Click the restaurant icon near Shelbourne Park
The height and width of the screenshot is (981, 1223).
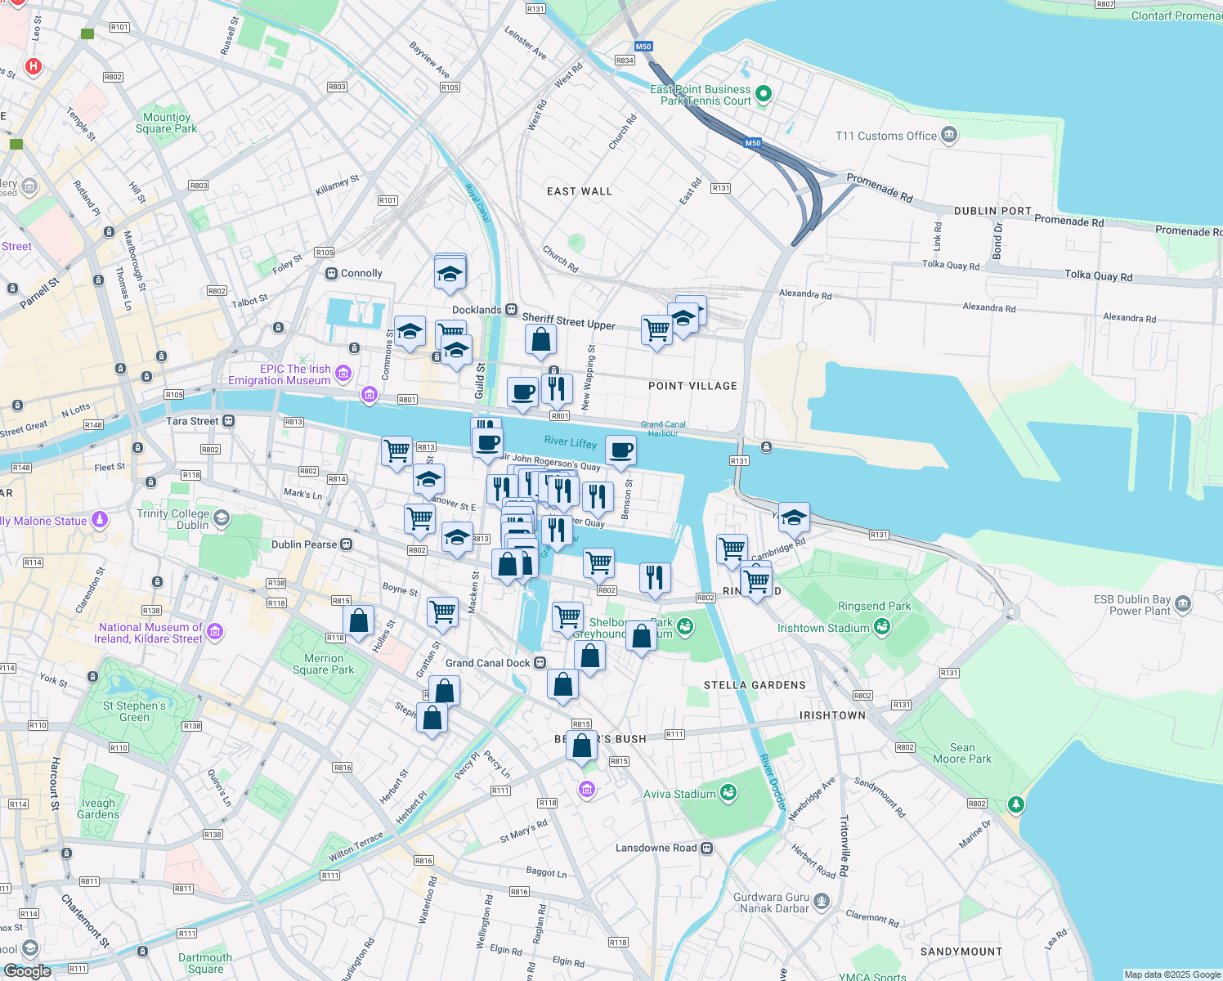click(x=655, y=578)
